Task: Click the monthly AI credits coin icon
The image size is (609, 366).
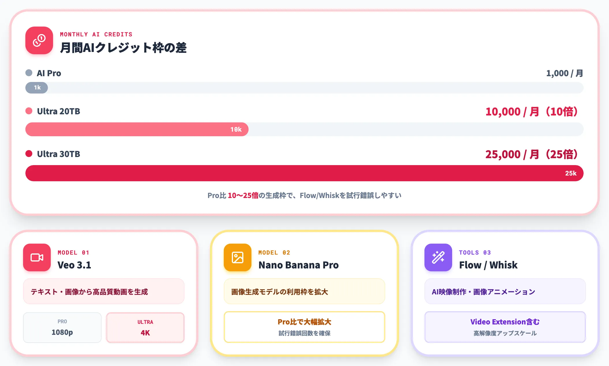Action: [39, 40]
